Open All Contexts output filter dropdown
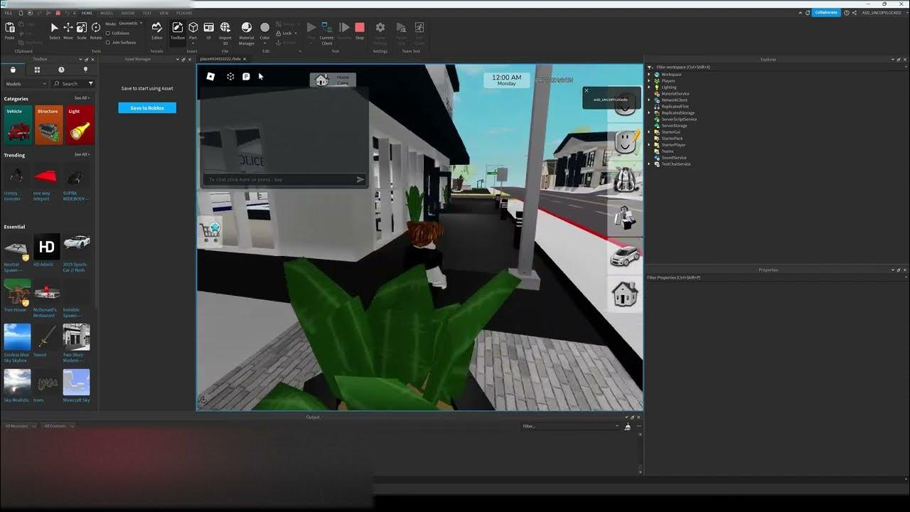910x512 pixels. (58, 426)
